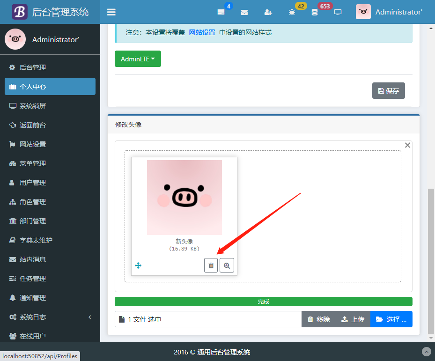Click the scrollbar down arrow
The height and width of the screenshot is (361, 435).
431,338
